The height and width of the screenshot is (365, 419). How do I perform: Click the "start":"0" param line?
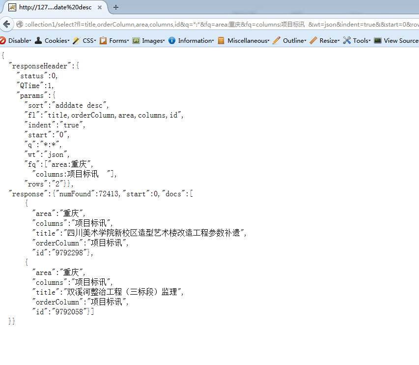[47, 135]
